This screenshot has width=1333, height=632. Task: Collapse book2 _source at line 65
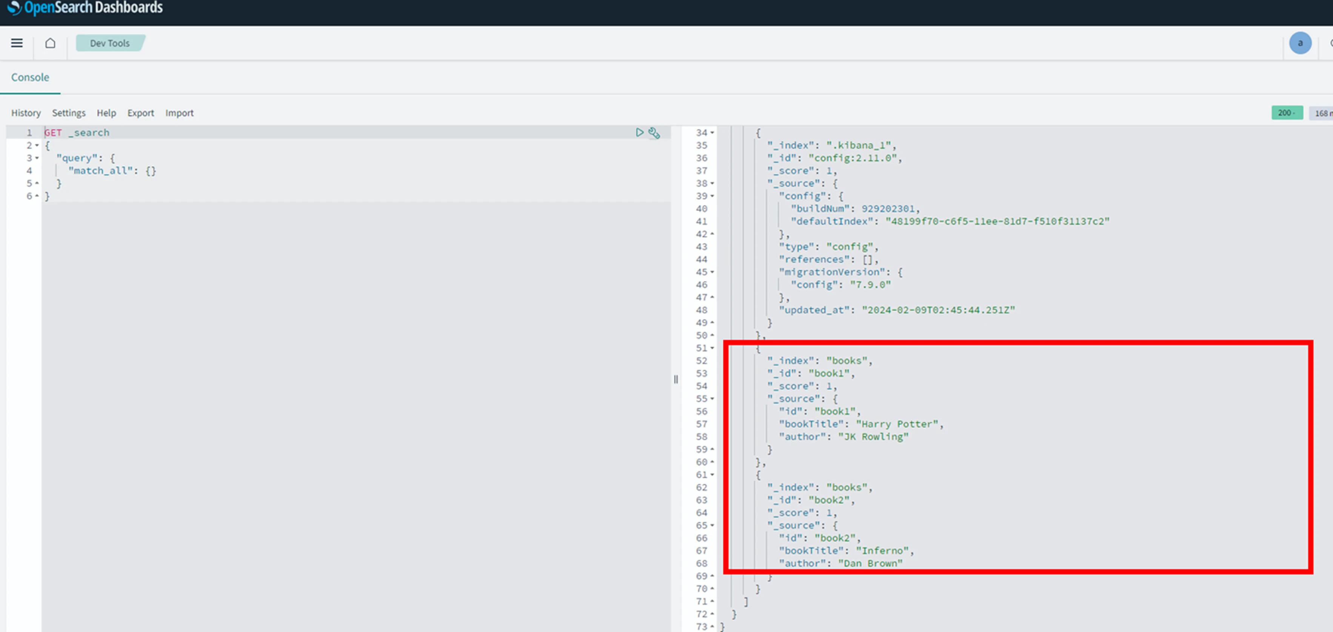pos(712,526)
